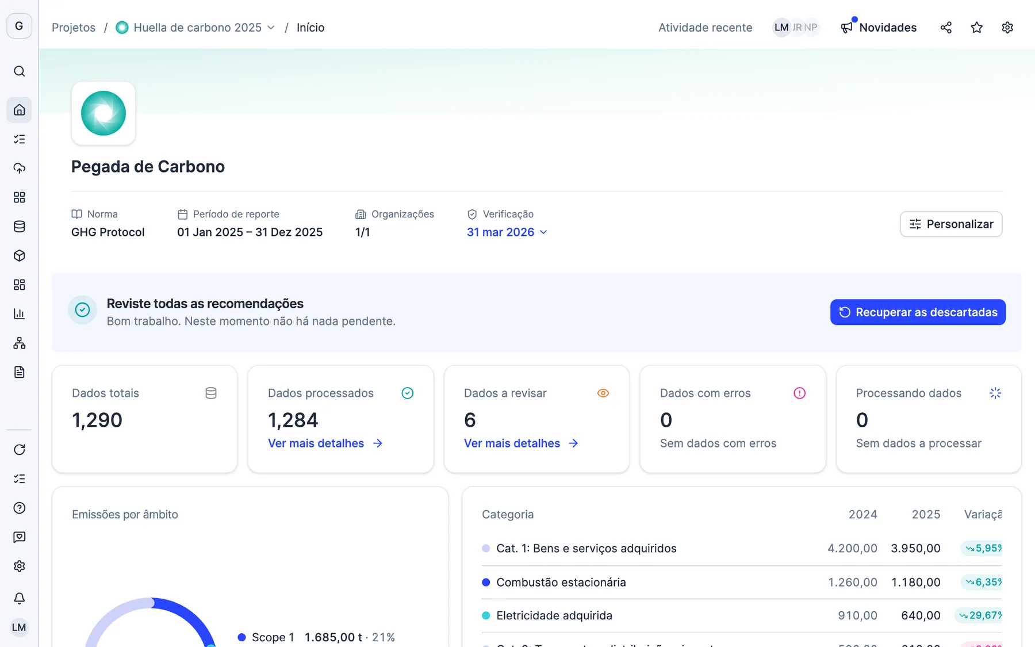
Task: Go to Projetos breadcrumb
Action: pos(74,28)
